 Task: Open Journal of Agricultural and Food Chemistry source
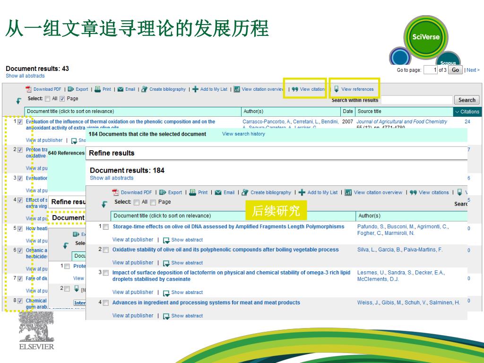pos(402,122)
